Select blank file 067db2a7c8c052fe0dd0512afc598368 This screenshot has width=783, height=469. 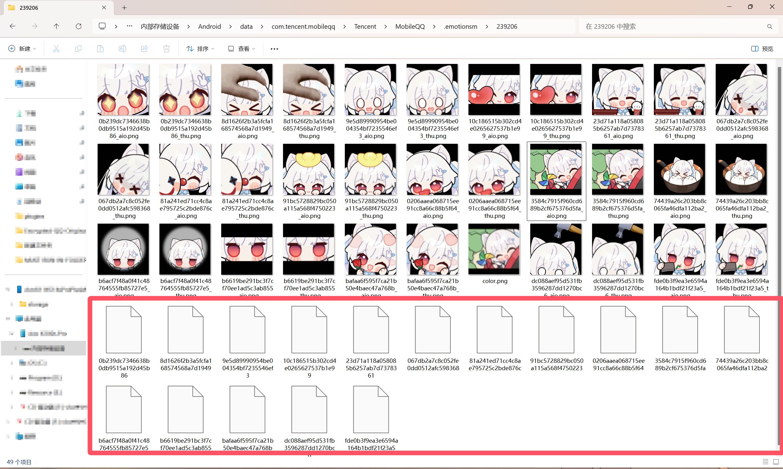click(x=433, y=338)
